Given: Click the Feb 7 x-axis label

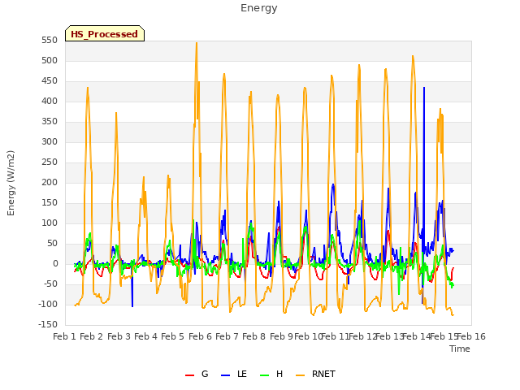Looking at the screenshot, I should 227,336.
